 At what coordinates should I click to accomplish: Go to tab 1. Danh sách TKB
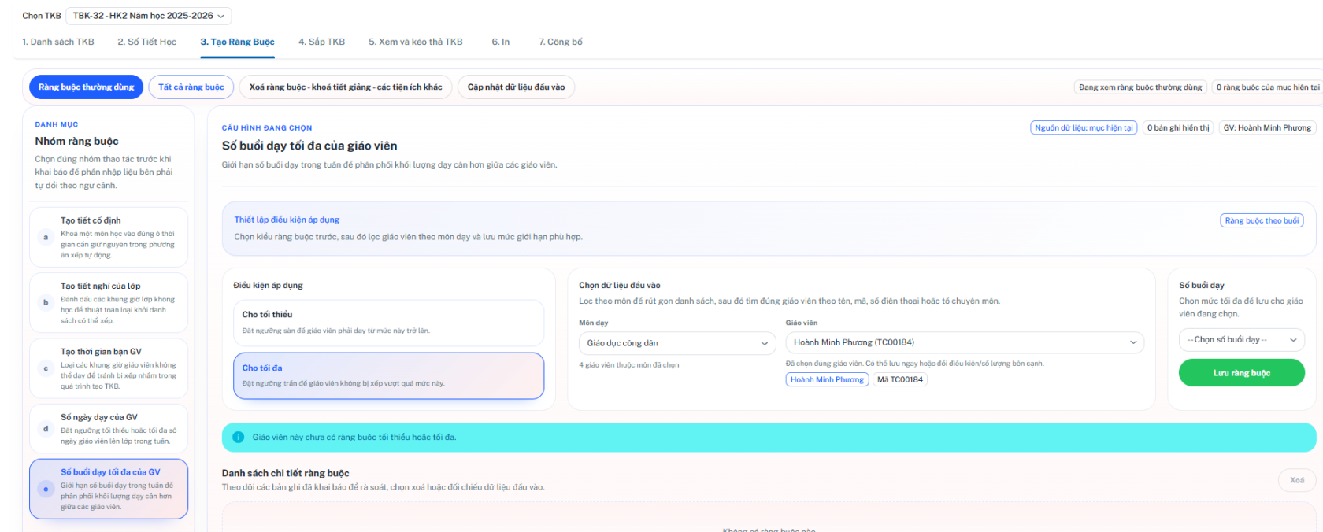[58, 42]
